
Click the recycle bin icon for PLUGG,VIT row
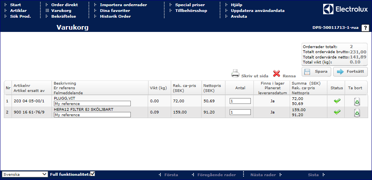[x=357, y=102]
